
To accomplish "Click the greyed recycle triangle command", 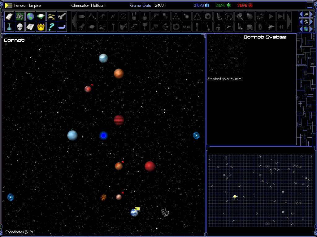I will [x=197, y=16].
